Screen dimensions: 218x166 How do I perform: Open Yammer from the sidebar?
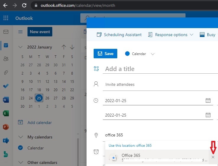(6, 141)
